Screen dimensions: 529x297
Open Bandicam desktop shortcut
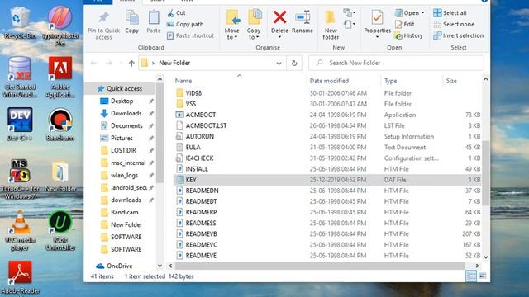point(60,125)
